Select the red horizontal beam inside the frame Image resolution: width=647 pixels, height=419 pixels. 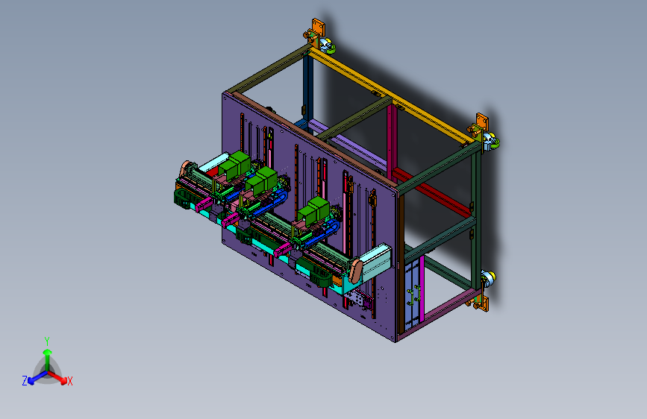431,192
